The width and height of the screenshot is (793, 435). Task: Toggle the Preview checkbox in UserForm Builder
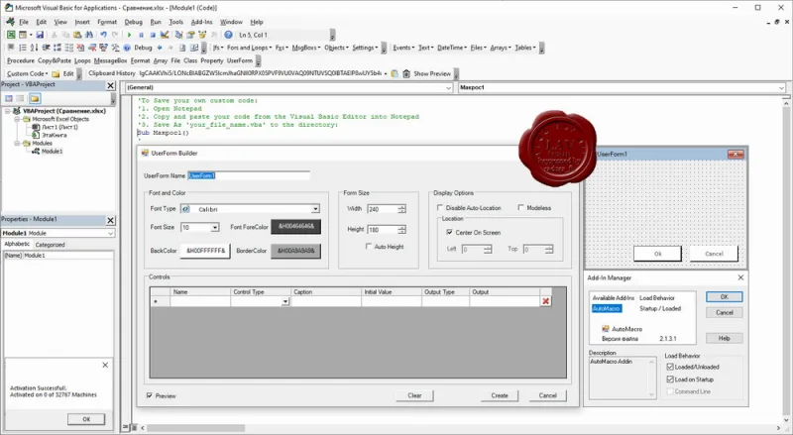click(150, 395)
